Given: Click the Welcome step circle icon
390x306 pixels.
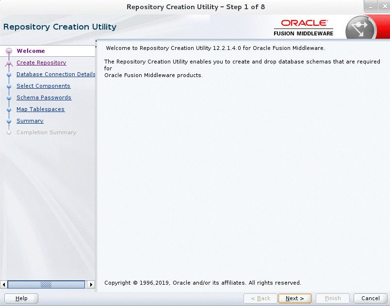Looking at the screenshot, I should point(9,51).
